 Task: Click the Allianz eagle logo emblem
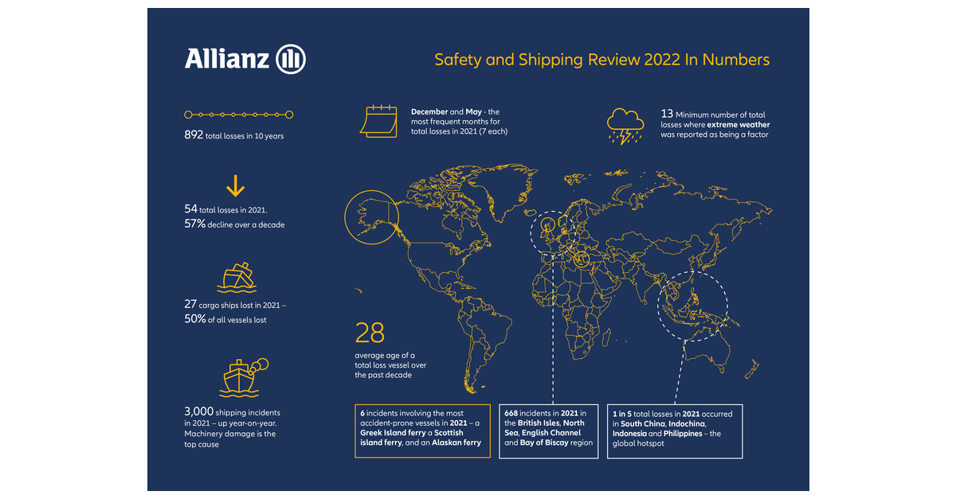click(289, 58)
